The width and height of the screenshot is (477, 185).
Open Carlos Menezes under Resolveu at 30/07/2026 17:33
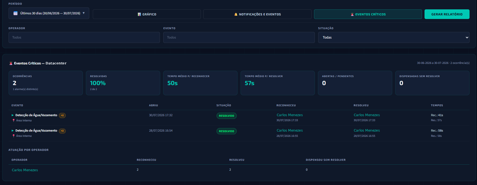[x=367, y=115]
